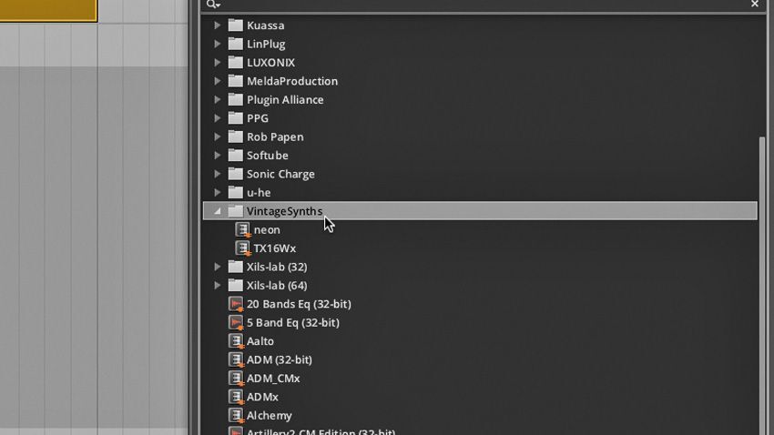Image resolution: width=774 pixels, height=435 pixels.
Task: Click the search magnifier dropdown icon
Action: [x=213, y=5]
